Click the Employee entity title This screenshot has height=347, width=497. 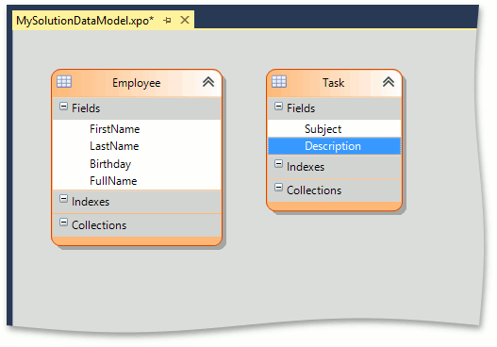137,83
